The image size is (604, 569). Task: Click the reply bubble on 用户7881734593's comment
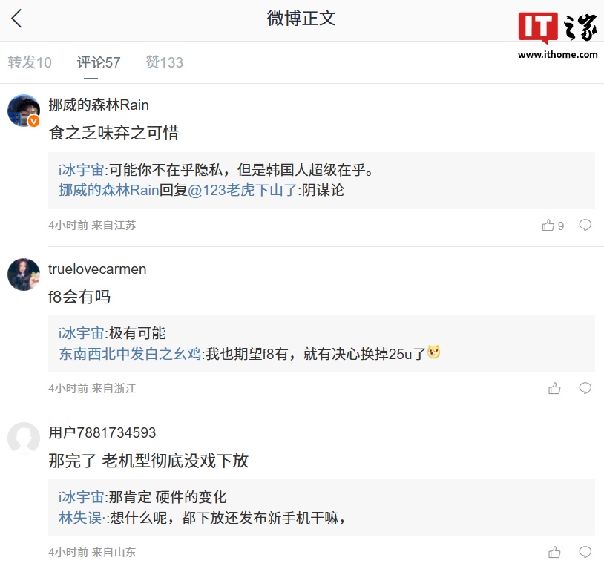(585, 552)
